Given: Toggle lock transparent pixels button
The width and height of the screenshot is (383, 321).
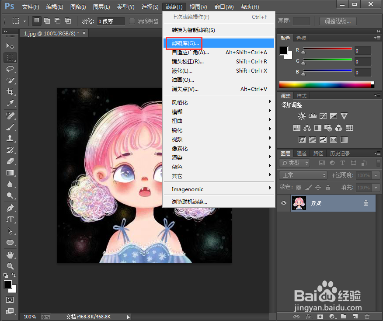Looking at the screenshot, I should 299,188.
